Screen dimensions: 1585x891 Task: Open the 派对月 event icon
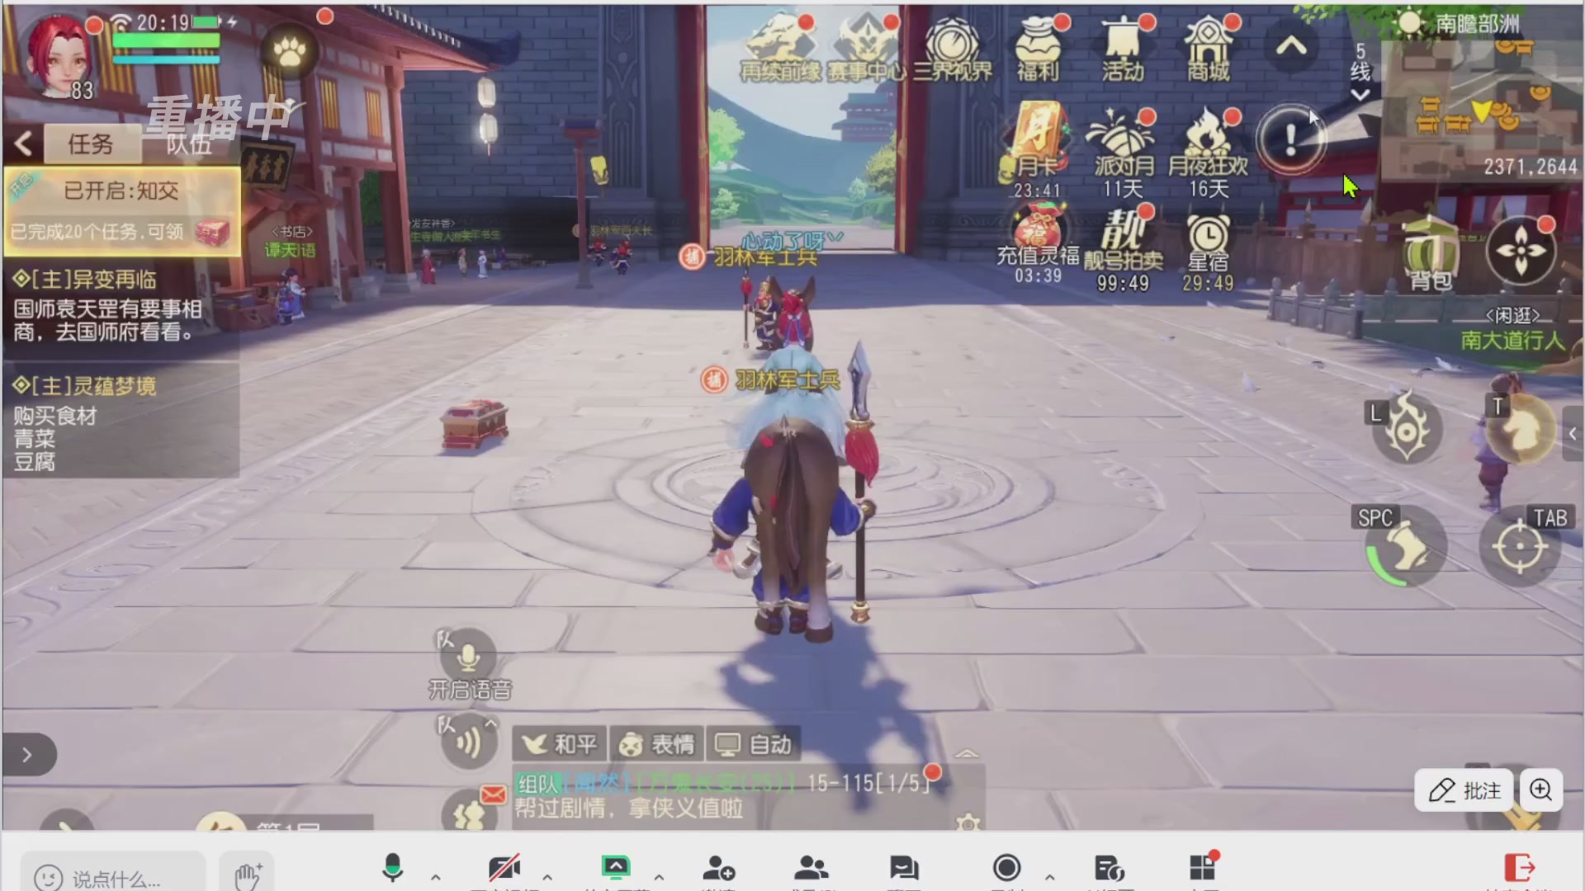tap(1124, 152)
